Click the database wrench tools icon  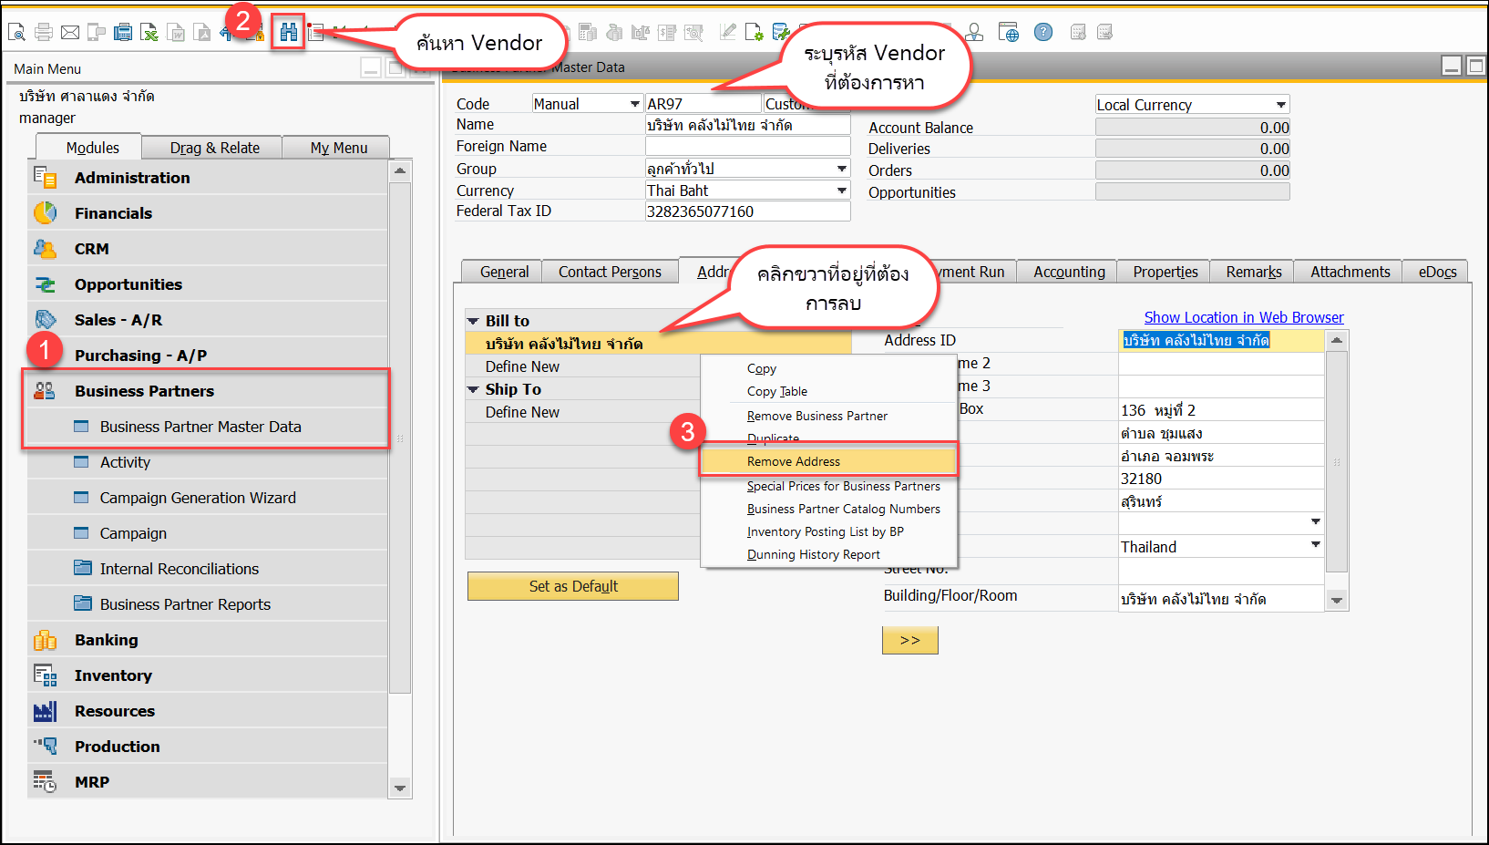(780, 32)
